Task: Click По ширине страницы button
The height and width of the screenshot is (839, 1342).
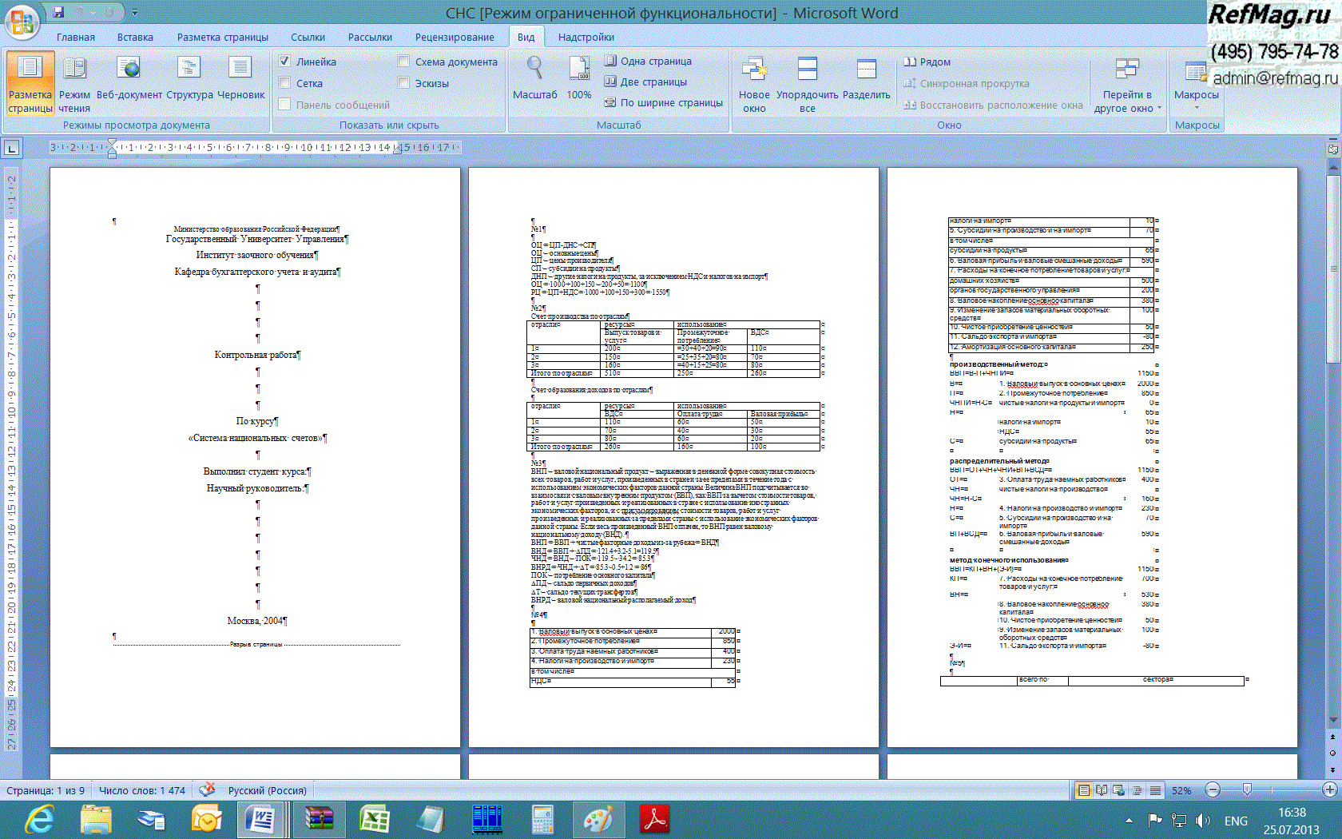Action: click(663, 102)
